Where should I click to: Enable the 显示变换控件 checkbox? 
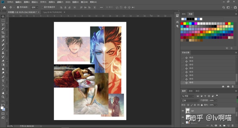click(x=42, y=7)
